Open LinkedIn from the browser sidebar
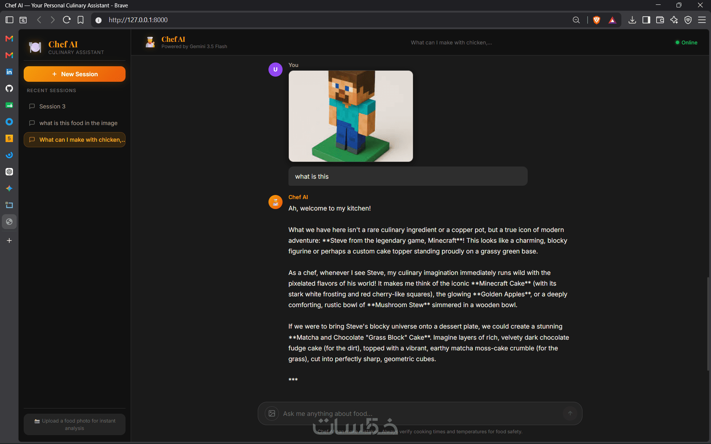711x444 pixels. pyautogui.click(x=9, y=72)
